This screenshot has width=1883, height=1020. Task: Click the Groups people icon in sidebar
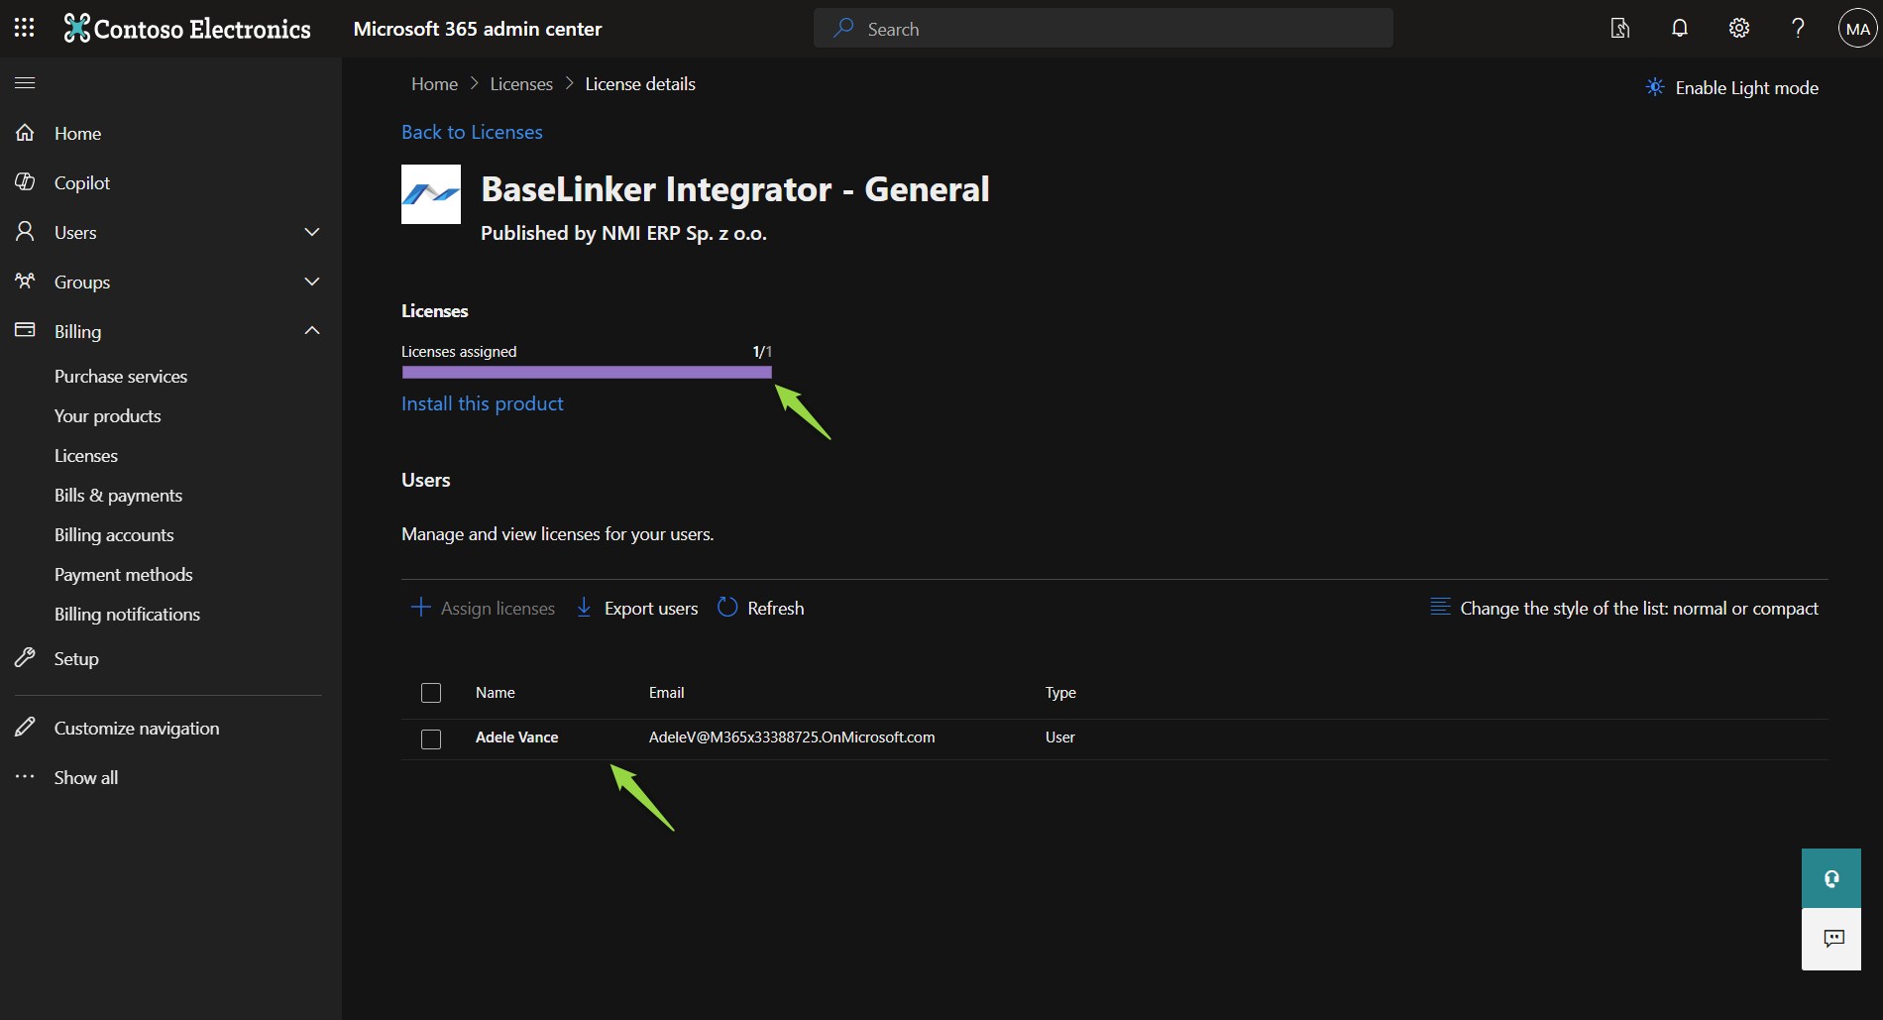[x=26, y=282]
